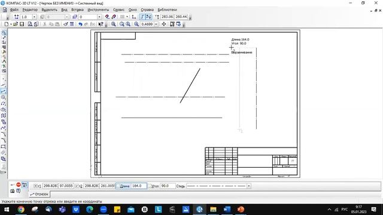Viewport: 383px width, 215px height.
Task: Open the Библиотеки menu
Action: point(168,10)
